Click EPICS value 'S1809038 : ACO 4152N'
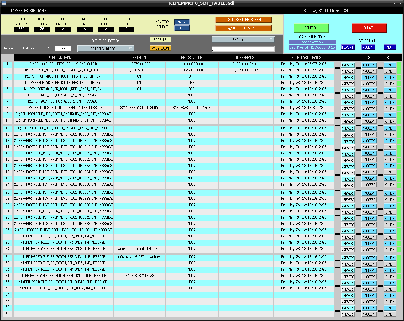Image resolution: width=404 pixels, height=321 pixels. click(x=192, y=108)
